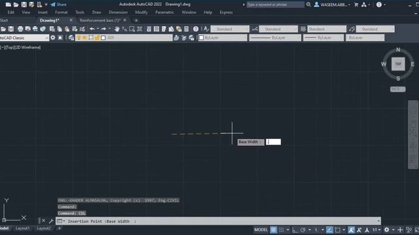
Task: Click the Text Style icon
Action: (x=206, y=29)
